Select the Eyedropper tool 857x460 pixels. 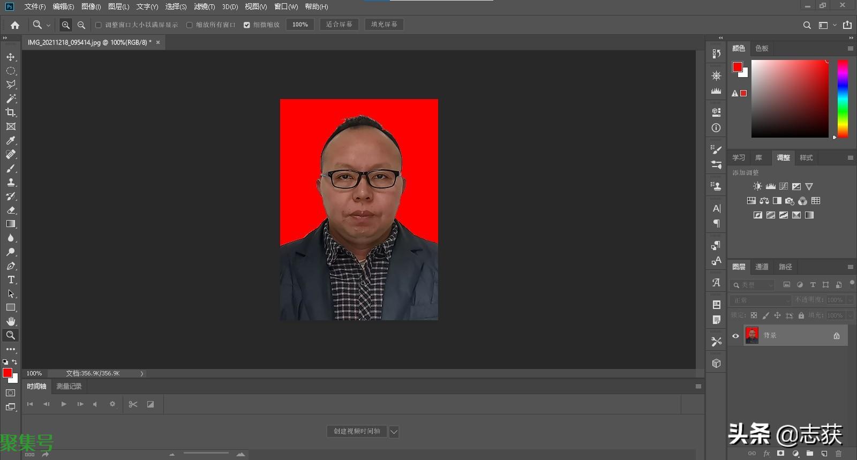click(x=11, y=140)
